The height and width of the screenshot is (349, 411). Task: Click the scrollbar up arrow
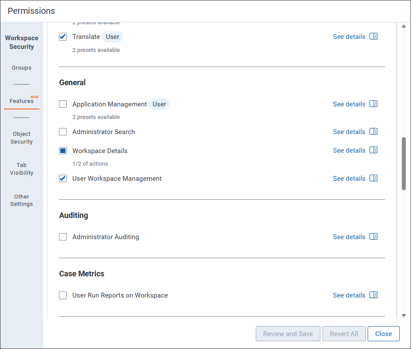pyautogui.click(x=404, y=26)
